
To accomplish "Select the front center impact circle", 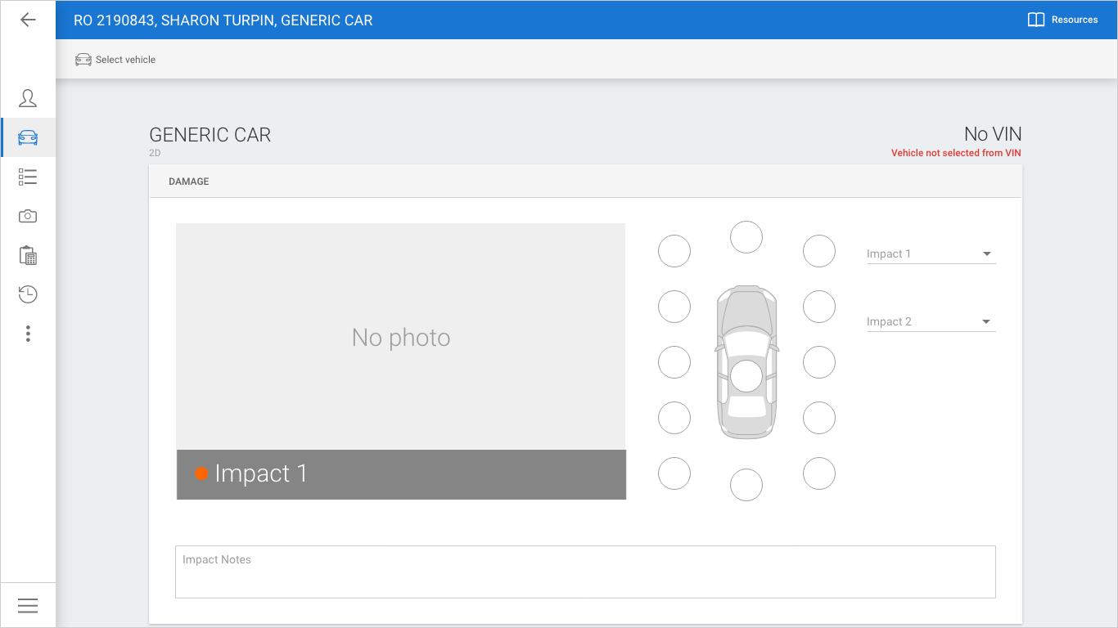I will point(746,237).
